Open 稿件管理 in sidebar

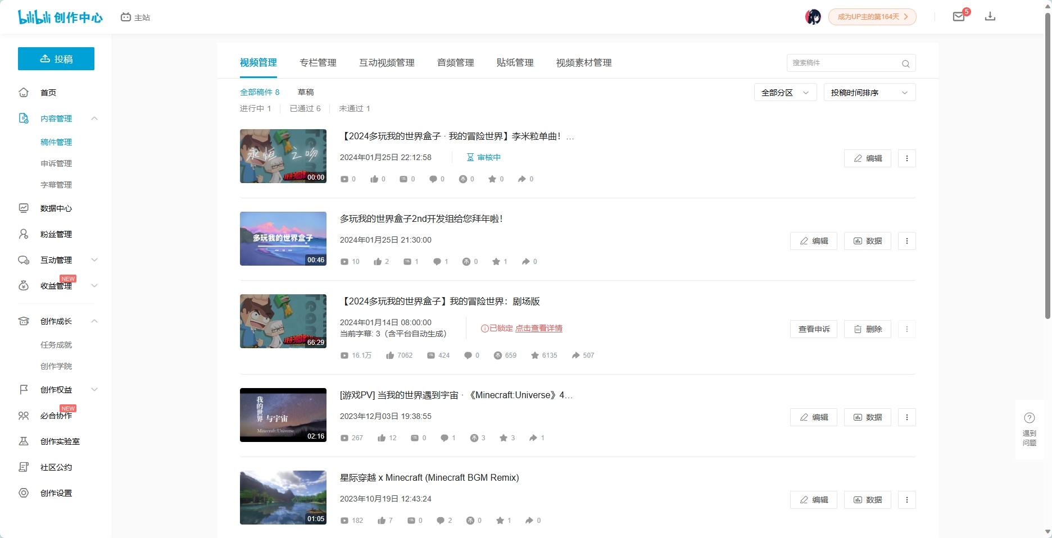pos(56,142)
